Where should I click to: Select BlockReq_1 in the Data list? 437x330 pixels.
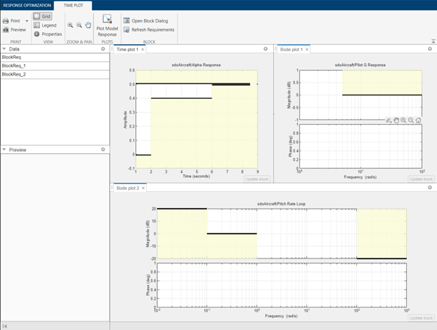click(x=14, y=66)
